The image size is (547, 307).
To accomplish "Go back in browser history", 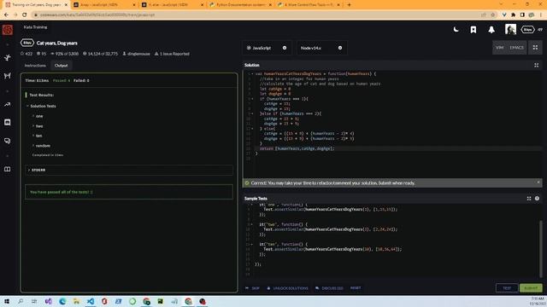I will coord(6,14).
